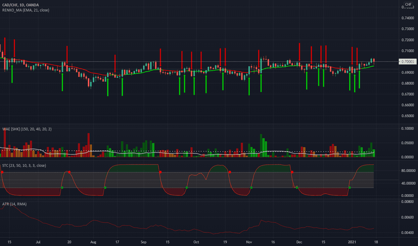Click the Sep label on the time axis
The height and width of the screenshot is (246, 418).
[x=144, y=242]
